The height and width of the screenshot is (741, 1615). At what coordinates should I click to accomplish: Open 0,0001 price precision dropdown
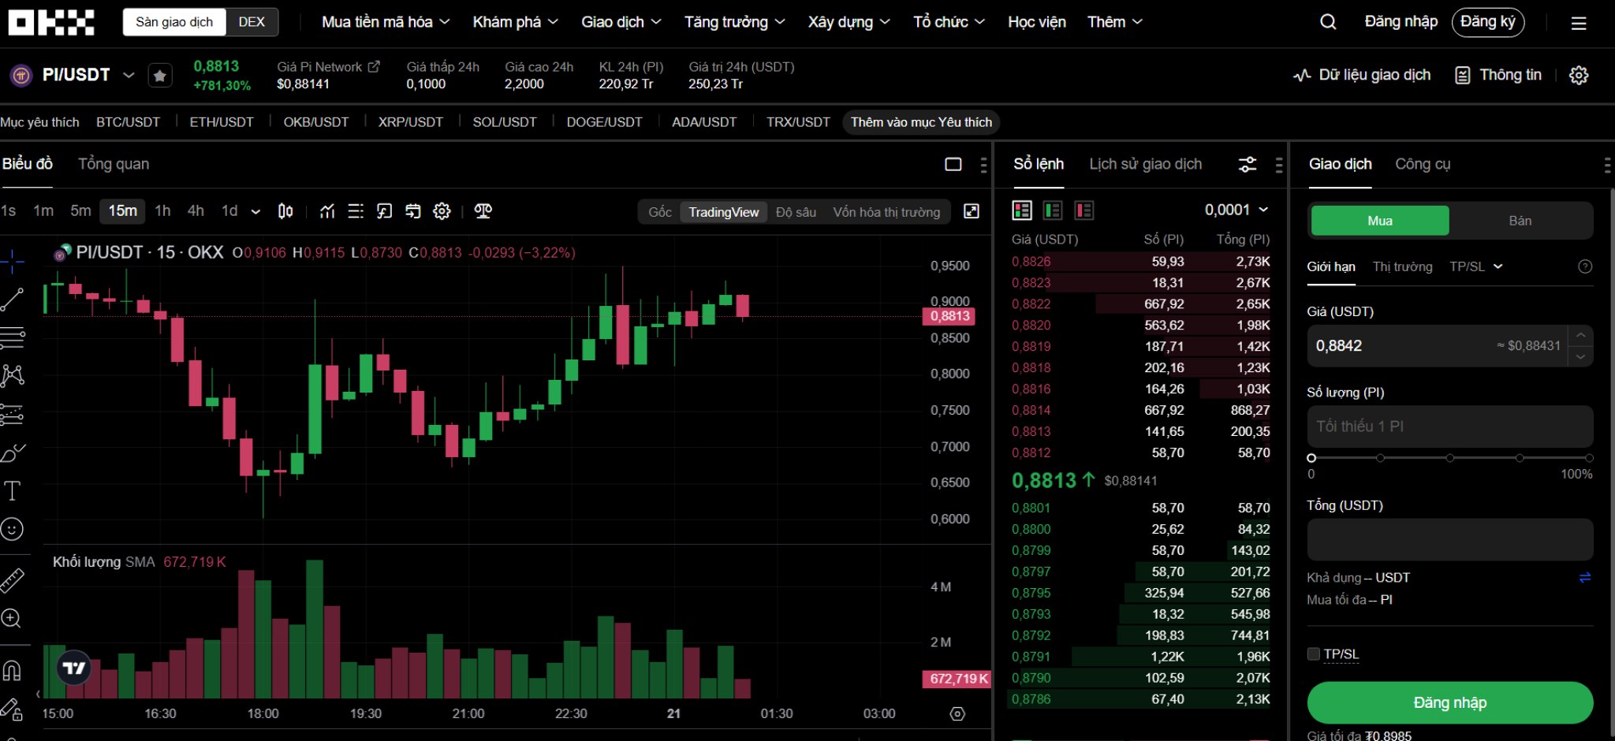[x=1236, y=210]
